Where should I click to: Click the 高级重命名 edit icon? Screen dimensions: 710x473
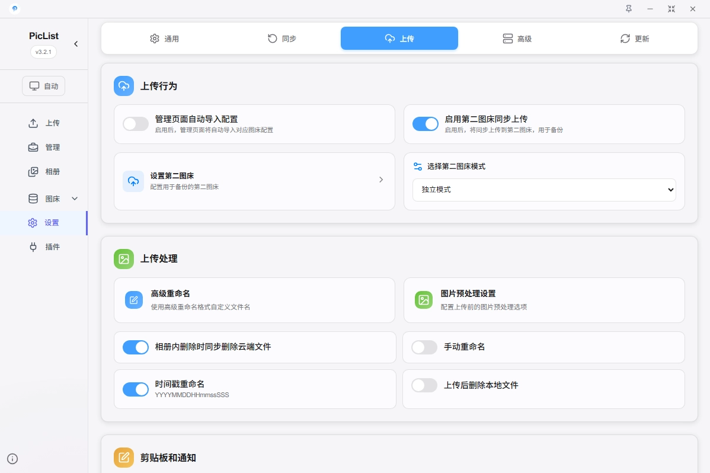click(134, 300)
